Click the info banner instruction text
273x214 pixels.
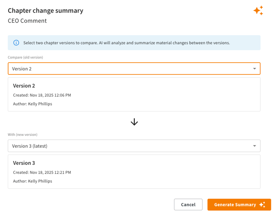tap(126, 43)
